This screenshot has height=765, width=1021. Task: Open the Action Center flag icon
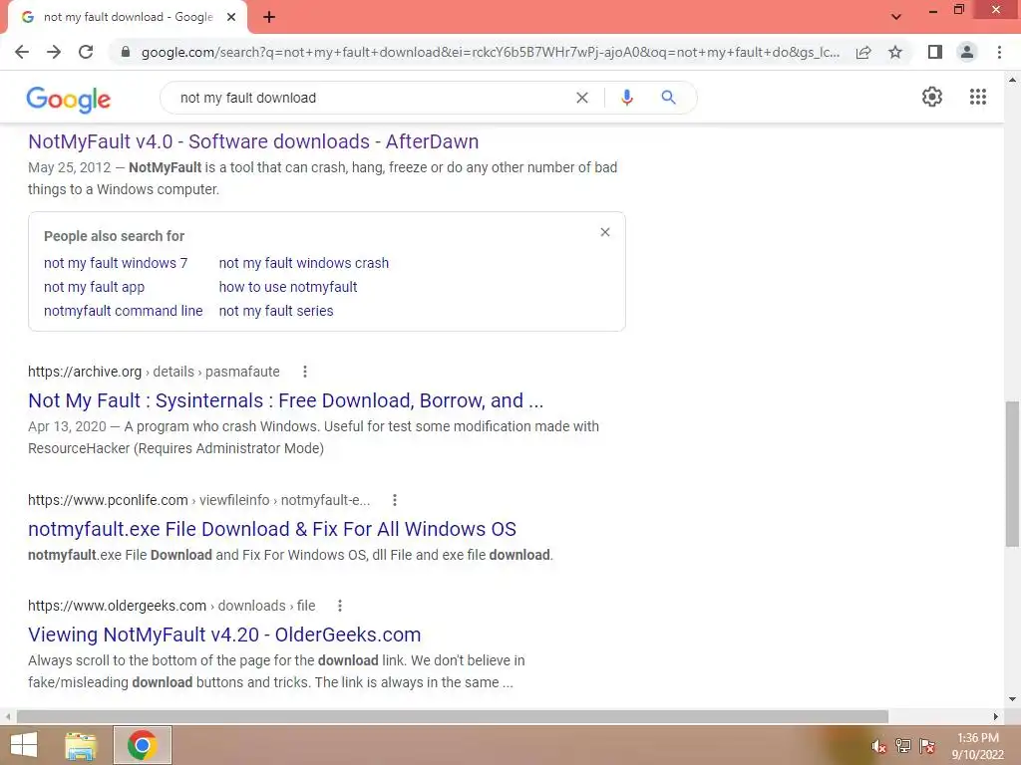(927, 746)
